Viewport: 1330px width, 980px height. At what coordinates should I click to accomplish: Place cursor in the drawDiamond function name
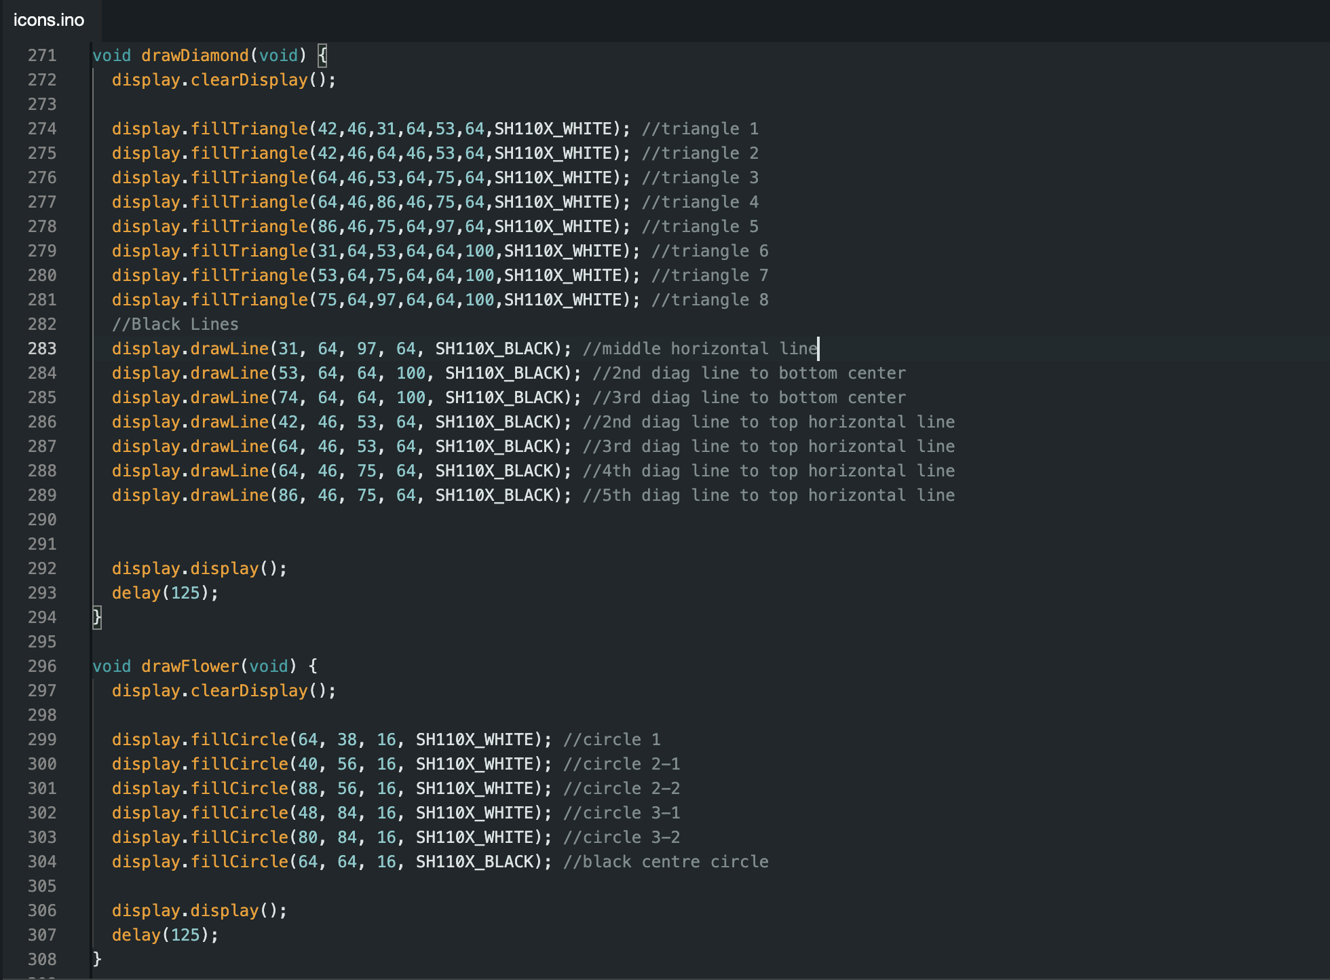point(195,55)
